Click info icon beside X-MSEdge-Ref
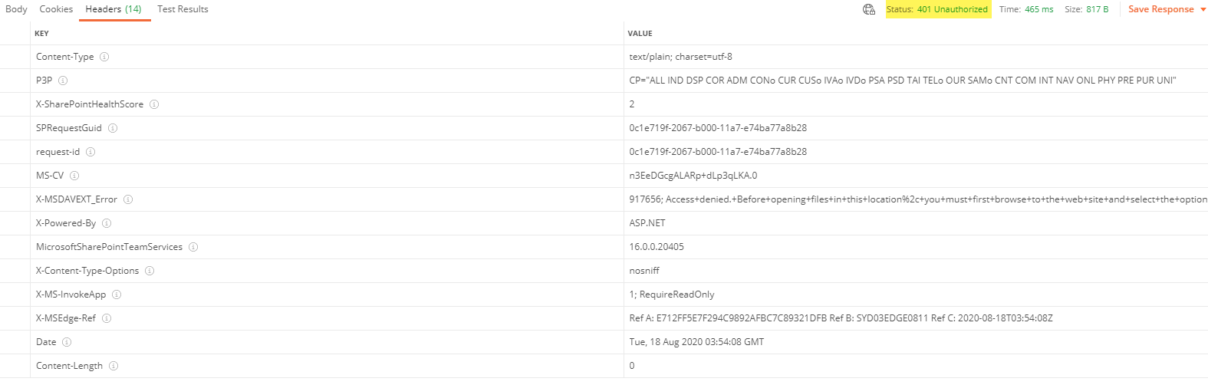The width and height of the screenshot is (1208, 385). click(x=107, y=318)
